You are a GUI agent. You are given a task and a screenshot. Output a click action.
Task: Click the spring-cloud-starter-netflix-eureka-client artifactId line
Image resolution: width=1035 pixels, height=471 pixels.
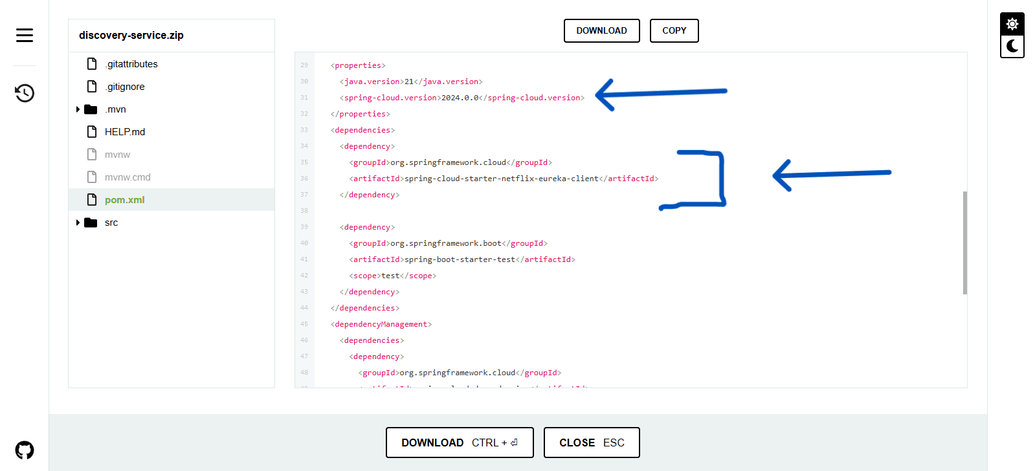coord(504,179)
